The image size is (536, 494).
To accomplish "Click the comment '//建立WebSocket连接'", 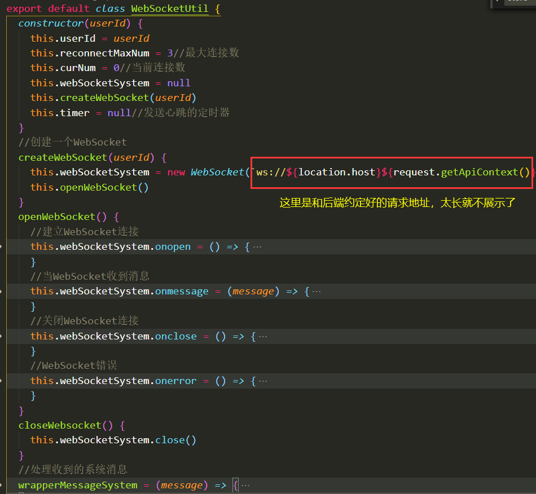I will click(85, 232).
